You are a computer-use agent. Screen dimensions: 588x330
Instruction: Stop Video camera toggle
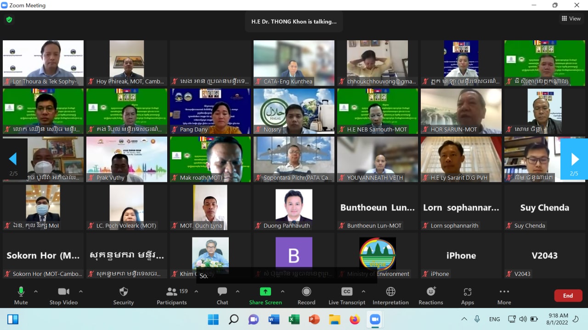point(64,296)
